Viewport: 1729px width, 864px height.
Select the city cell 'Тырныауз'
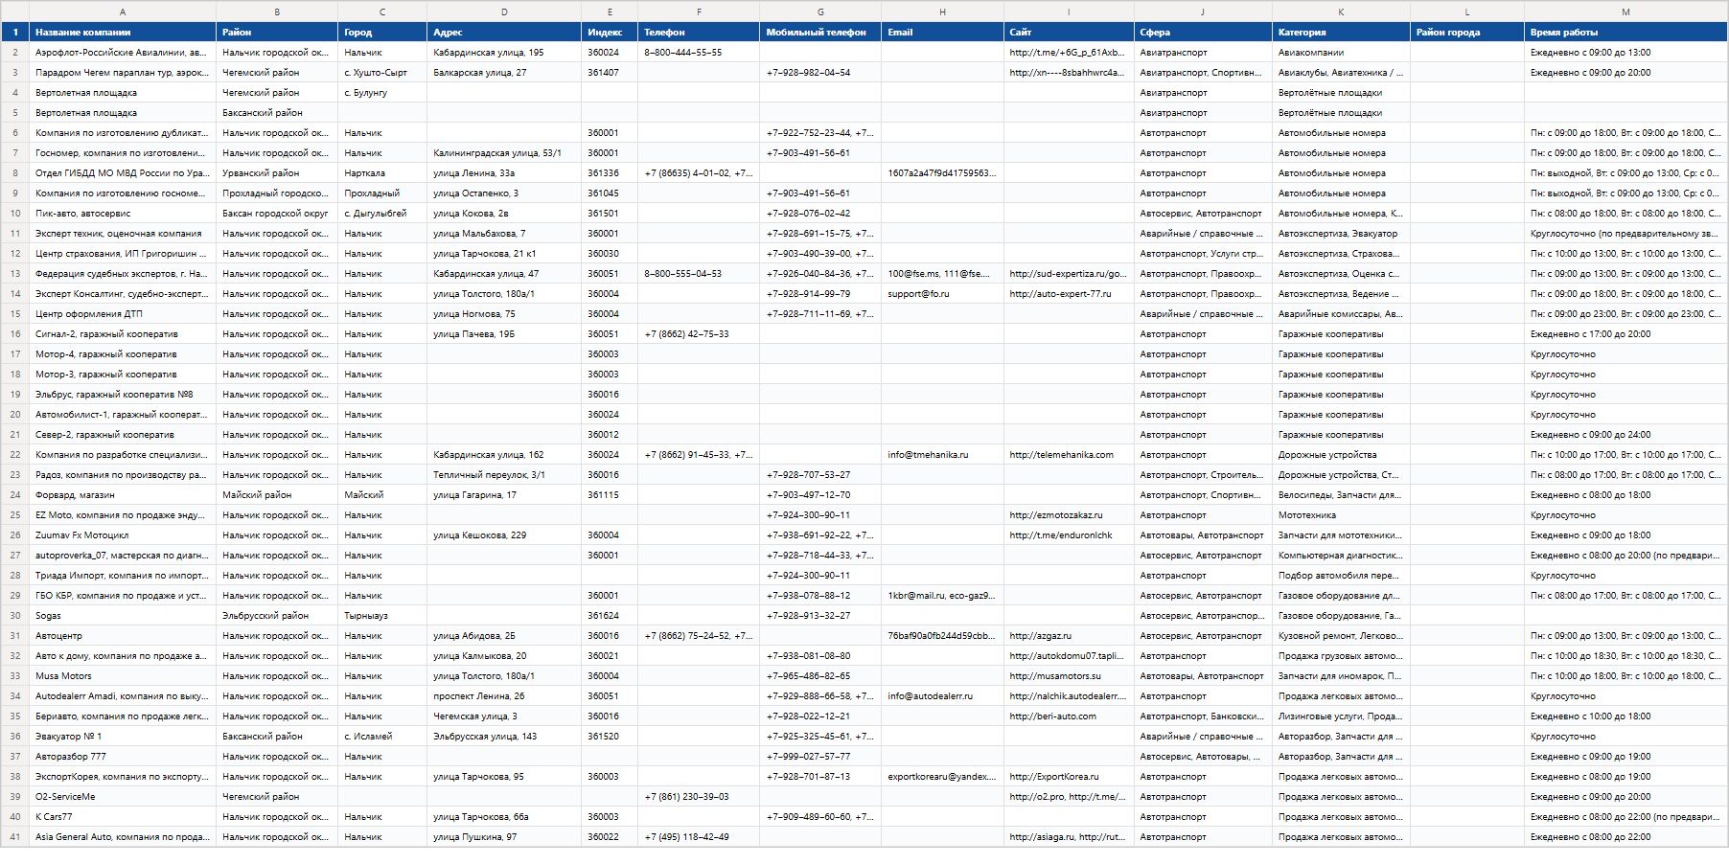click(382, 616)
